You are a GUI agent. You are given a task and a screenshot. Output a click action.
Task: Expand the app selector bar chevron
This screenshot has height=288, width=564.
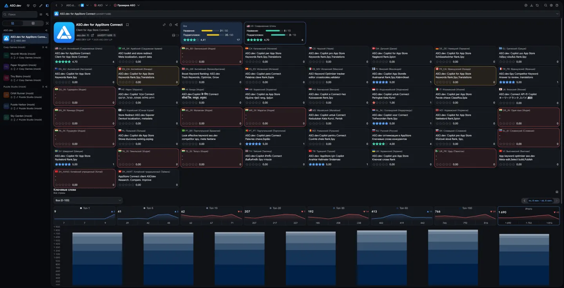point(557,14)
